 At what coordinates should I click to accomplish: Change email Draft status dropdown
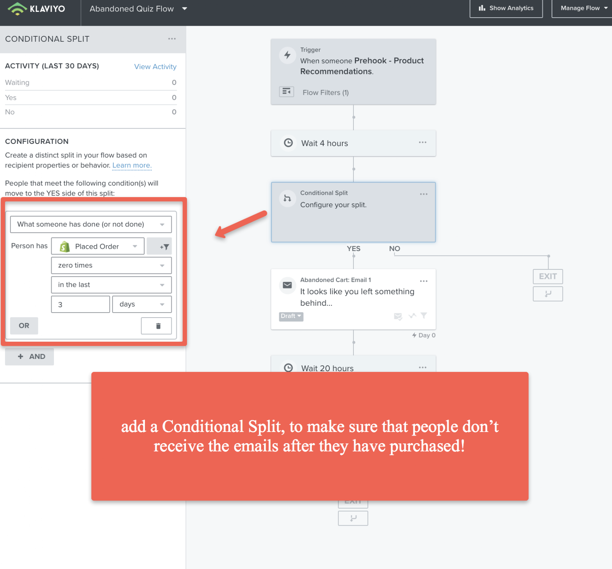point(291,316)
